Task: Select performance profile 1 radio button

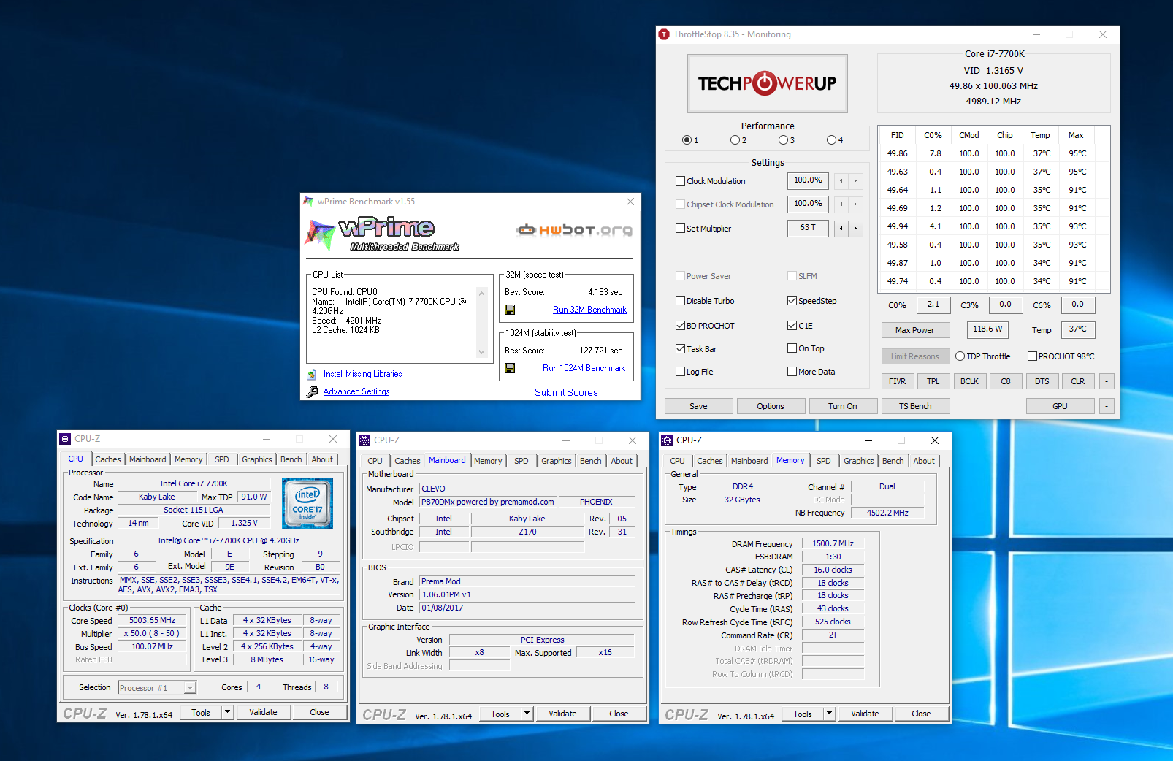Action: (687, 140)
